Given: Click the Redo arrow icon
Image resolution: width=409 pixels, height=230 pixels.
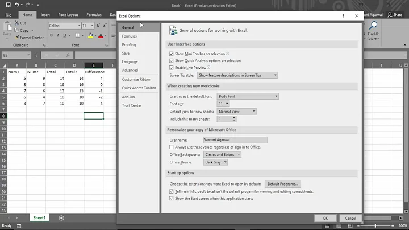Looking at the screenshot, I should pyautogui.click(x=27, y=5).
